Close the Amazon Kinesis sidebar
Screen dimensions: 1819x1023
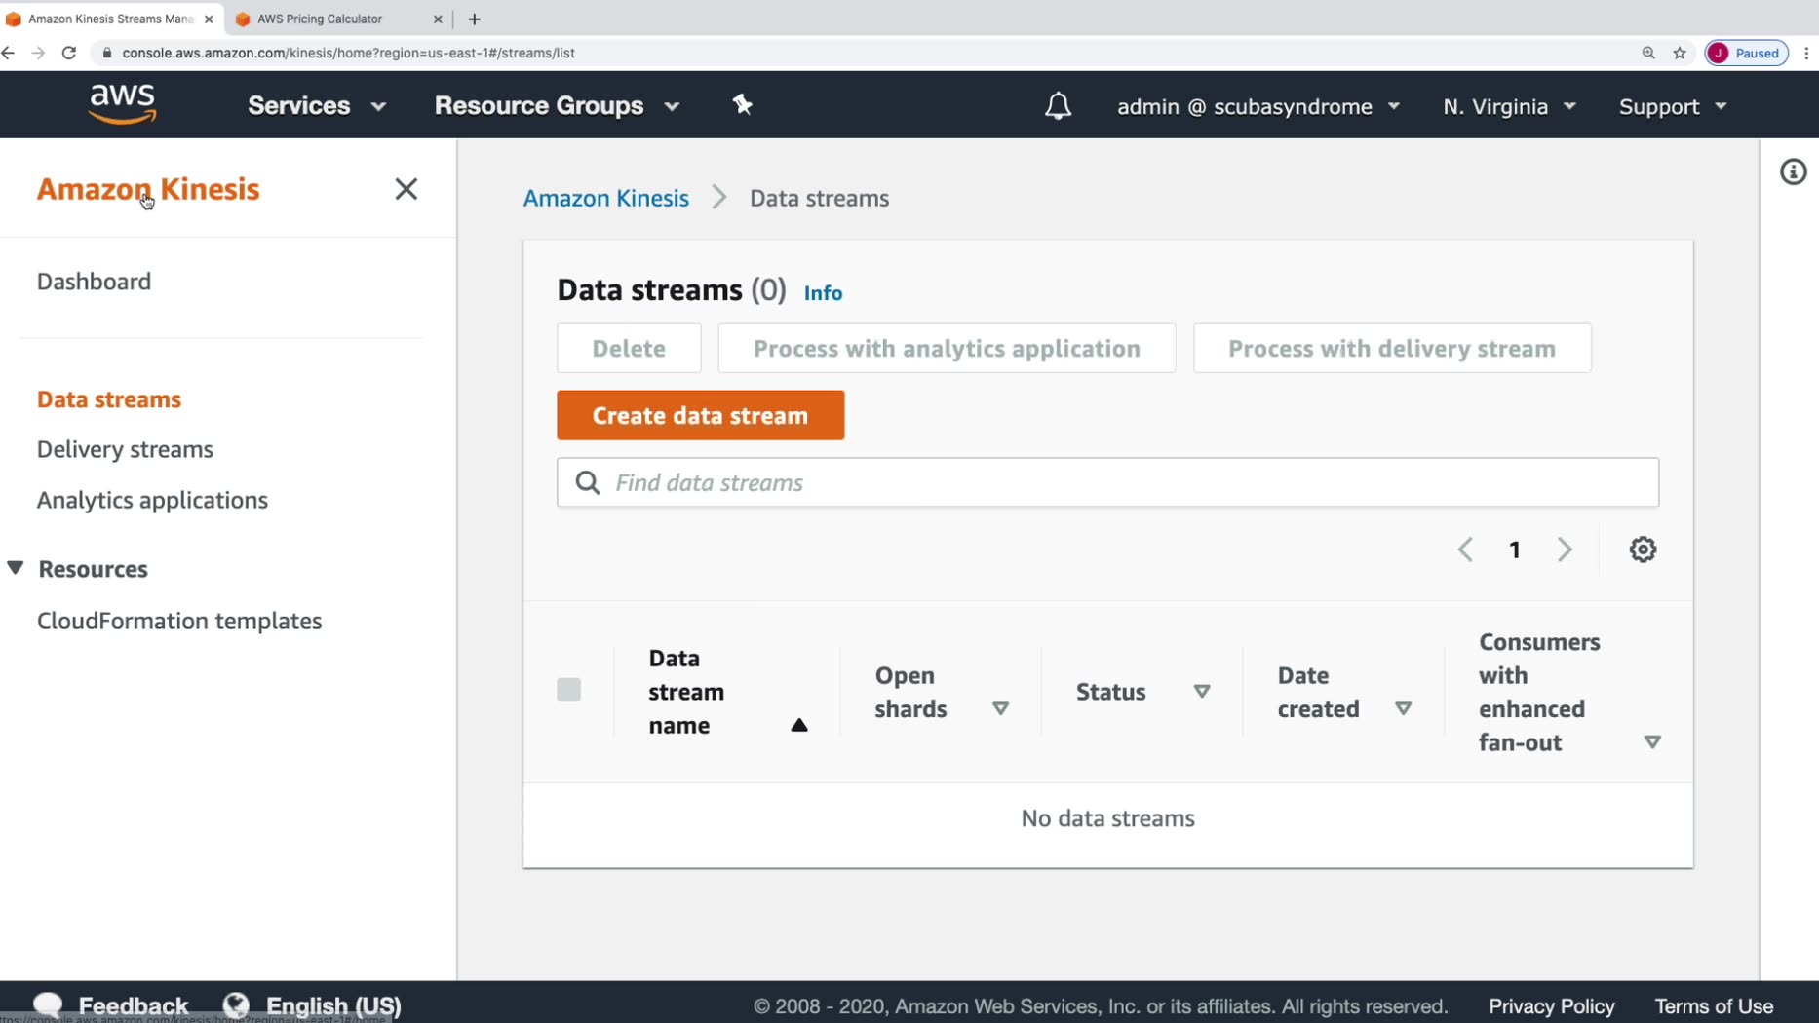pyautogui.click(x=406, y=189)
